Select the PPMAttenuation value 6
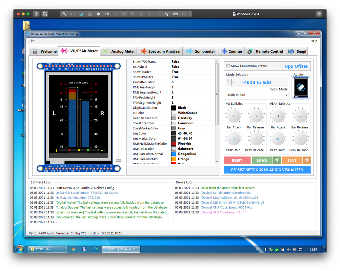Screen dimensions: 340x271 click(x=173, y=82)
